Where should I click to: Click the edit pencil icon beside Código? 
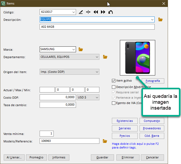[81, 12]
